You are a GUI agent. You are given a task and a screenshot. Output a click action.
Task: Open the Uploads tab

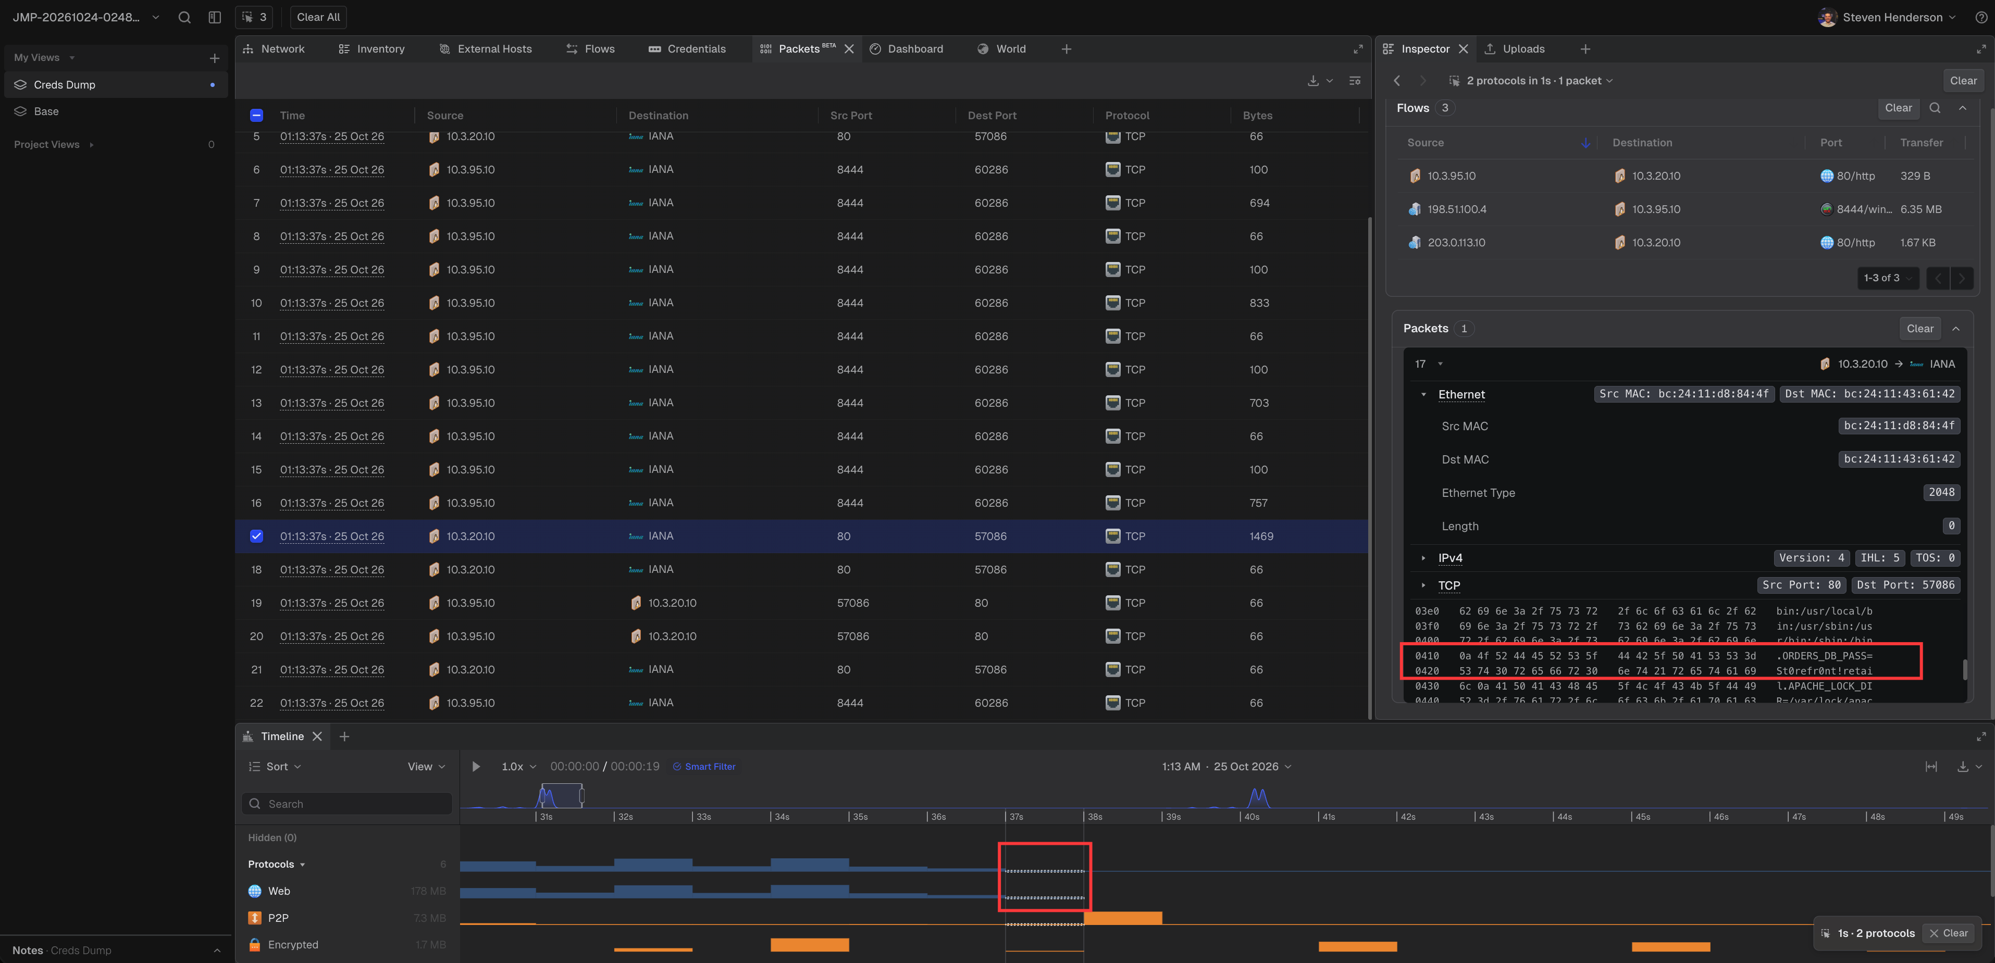[x=1515, y=49]
